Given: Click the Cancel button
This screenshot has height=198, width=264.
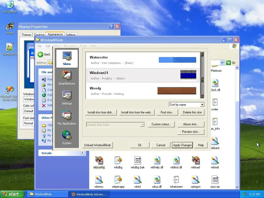Looking at the screenshot, I should pos(161,145).
